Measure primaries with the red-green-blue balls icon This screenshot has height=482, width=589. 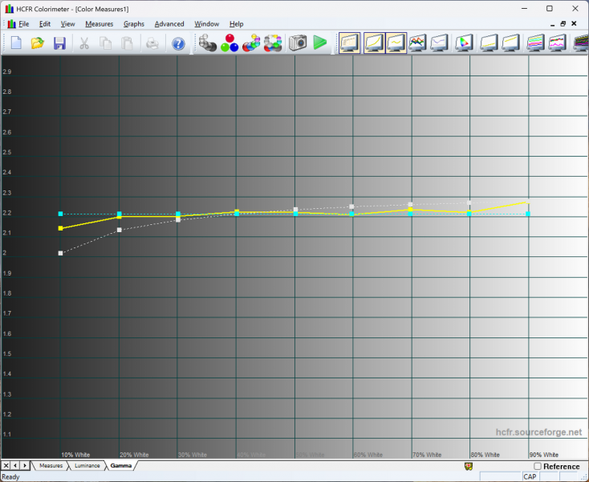coord(230,43)
